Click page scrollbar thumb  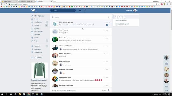pos(171,19)
